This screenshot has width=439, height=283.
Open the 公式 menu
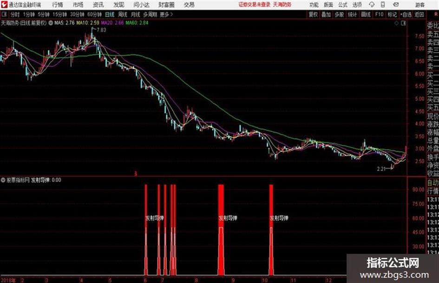(342, 5)
